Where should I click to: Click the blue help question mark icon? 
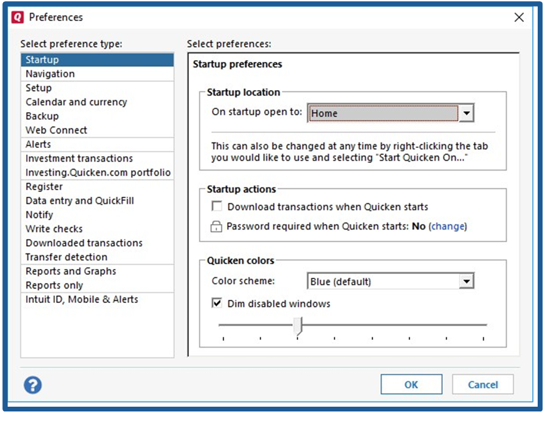[x=33, y=385]
